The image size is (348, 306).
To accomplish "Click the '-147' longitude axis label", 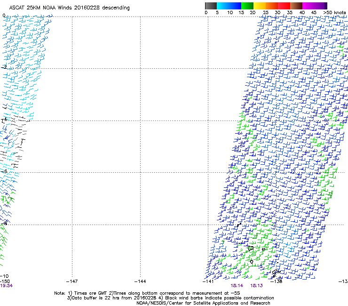I will pos(72,282).
